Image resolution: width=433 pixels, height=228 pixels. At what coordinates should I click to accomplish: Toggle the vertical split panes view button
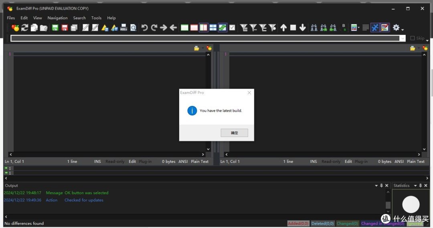coord(204,28)
